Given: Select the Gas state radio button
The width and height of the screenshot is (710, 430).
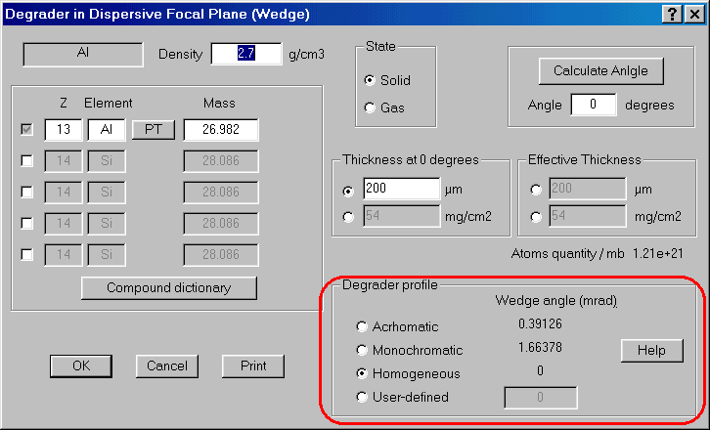Looking at the screenshot, I should 370,107.
